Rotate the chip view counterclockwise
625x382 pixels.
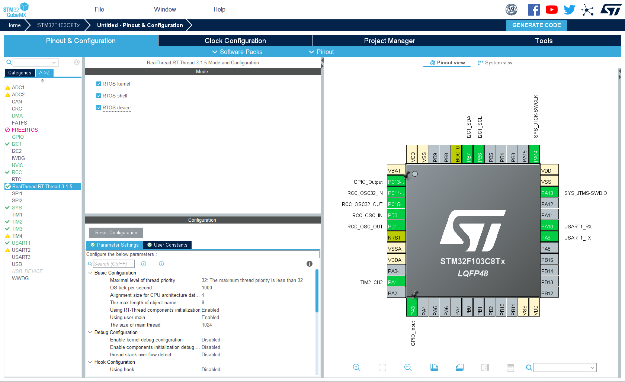point(459,367)
